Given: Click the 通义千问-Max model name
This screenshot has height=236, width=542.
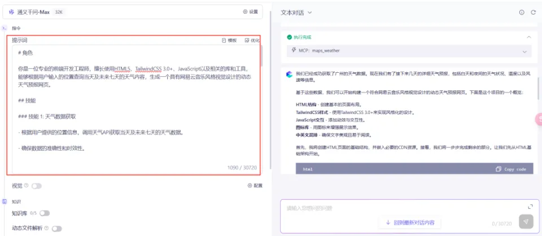Looking at the screenshot, I should click(33, 12).
